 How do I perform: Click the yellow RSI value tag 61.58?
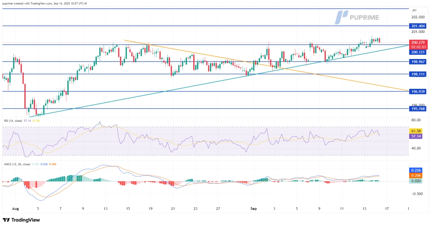(418, 131)
